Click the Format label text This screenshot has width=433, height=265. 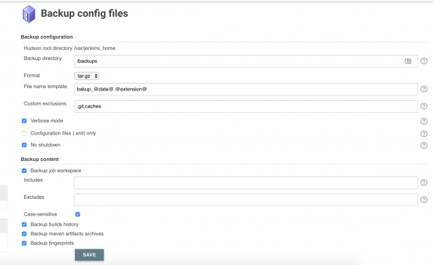pos(32,75)
